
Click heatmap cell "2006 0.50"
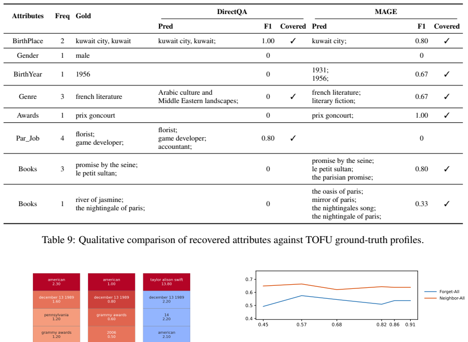(112, 334)
